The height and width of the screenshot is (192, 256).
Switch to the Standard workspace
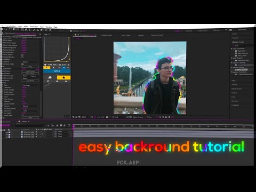tap(189, 31)
